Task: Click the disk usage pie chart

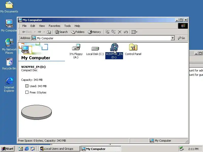Action: [37, 112]
